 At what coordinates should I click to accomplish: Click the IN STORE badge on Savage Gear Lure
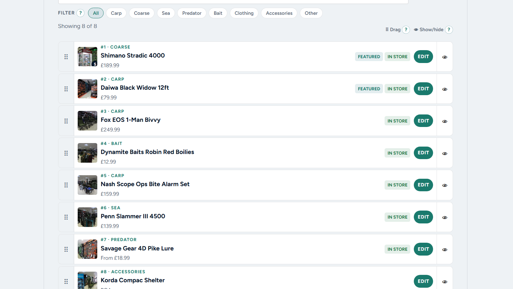pyautogui.click(x=397, y=249)
